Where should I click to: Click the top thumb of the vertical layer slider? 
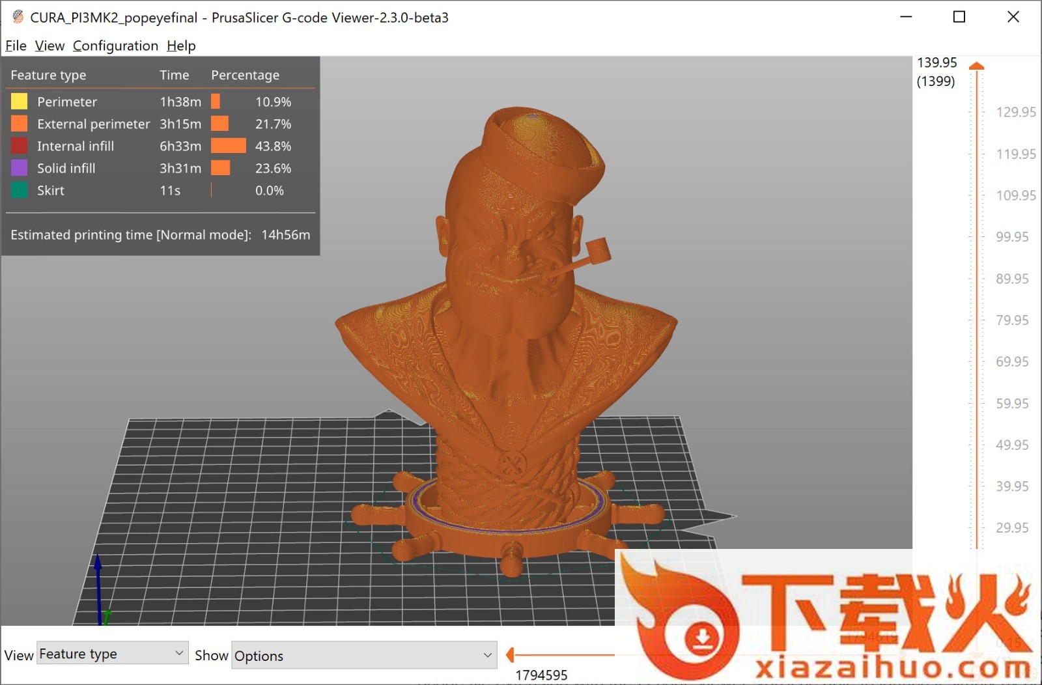(976, 66)
